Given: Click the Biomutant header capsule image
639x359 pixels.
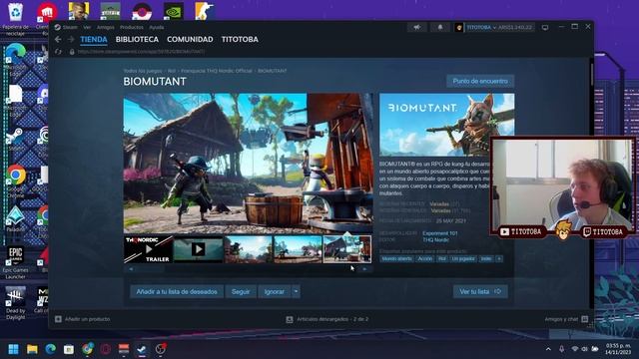Looking at the screenshot, I should click(x=446, y=125).
